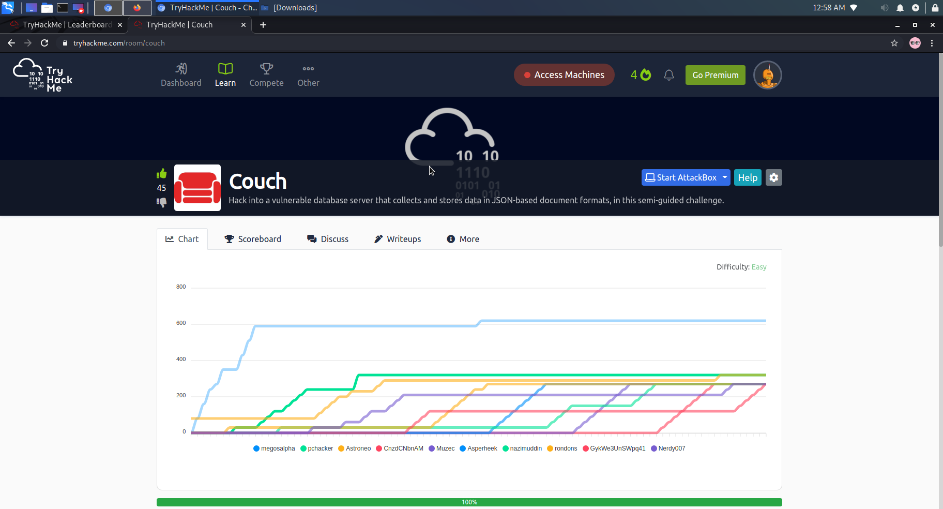The image size is (943, 509).
Task: Open a new browser tab
Action: 263,25
